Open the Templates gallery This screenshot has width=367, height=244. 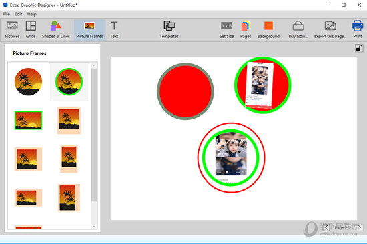[x=169, y=30]
